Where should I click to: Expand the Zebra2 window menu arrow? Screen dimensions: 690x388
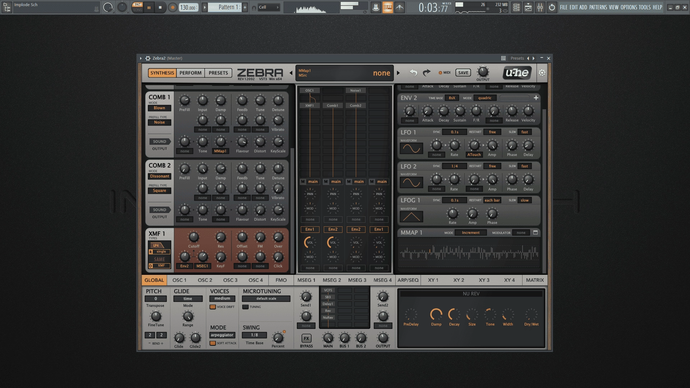(141, 58)
